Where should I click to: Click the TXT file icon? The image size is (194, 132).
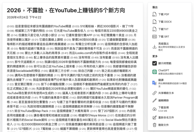(155, 29)
